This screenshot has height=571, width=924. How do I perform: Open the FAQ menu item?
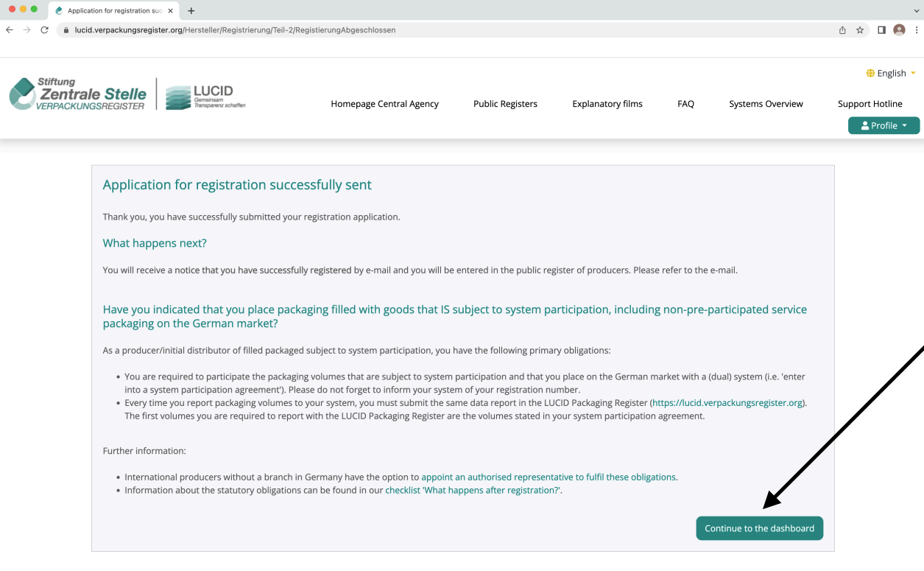tap(685, 104)
